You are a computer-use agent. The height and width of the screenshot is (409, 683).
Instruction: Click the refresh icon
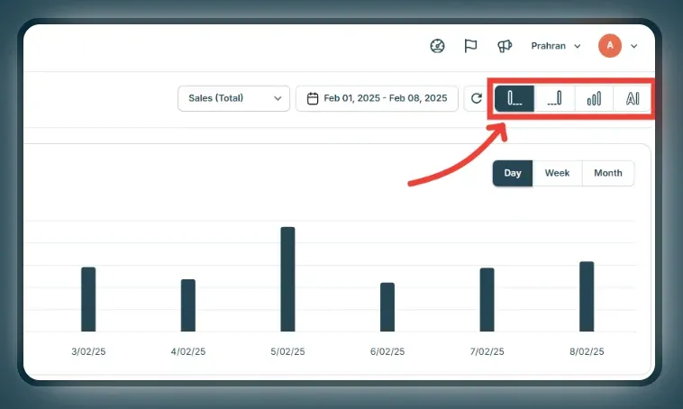tap(477, 98)
